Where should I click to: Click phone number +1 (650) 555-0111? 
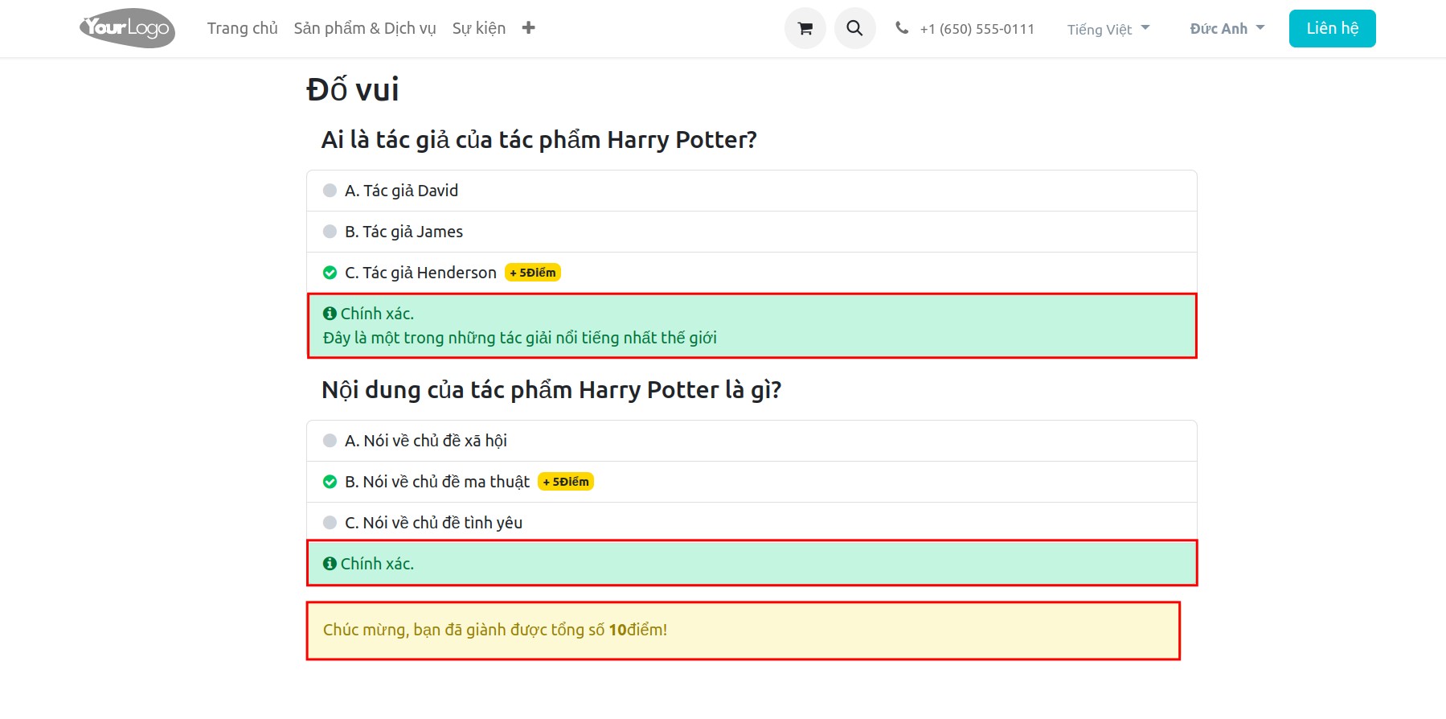[977, 29]
